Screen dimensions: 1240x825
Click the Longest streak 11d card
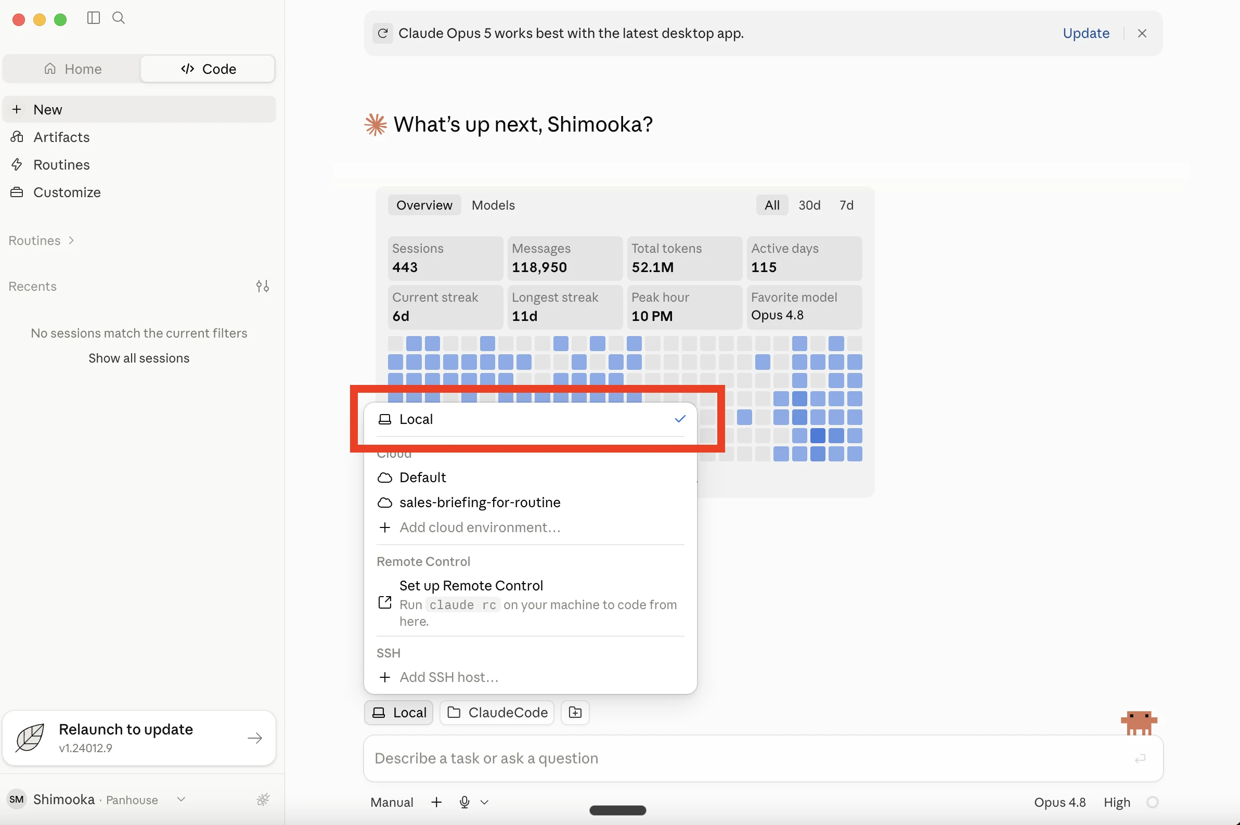pos(564,307)
